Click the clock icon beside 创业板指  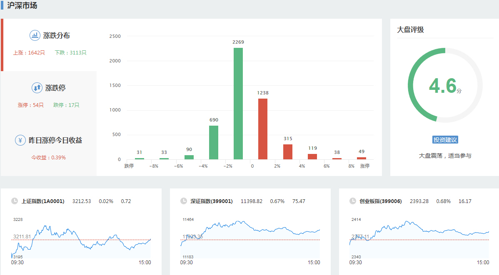pyautogui.click(x=353, y=201)
